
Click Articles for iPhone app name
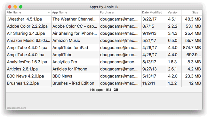click(70, 69)
